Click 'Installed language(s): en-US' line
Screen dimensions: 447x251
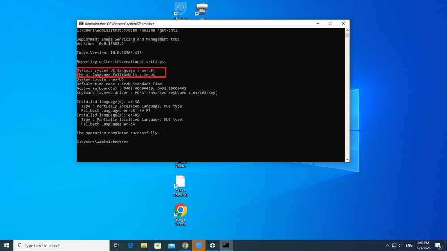[x=108, y=115]
